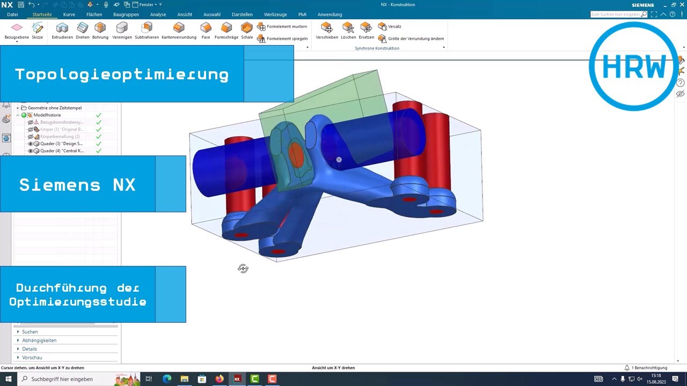This screenshot has height=386, width=687.
Task: Collapse the Modellhistorie node
Action: click(18, 115)
